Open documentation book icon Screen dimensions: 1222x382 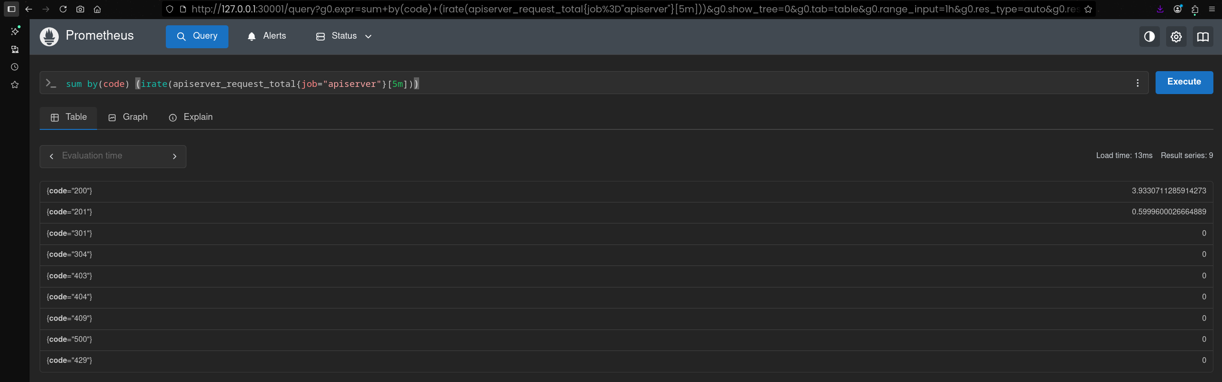click(x=1203, y=37)
